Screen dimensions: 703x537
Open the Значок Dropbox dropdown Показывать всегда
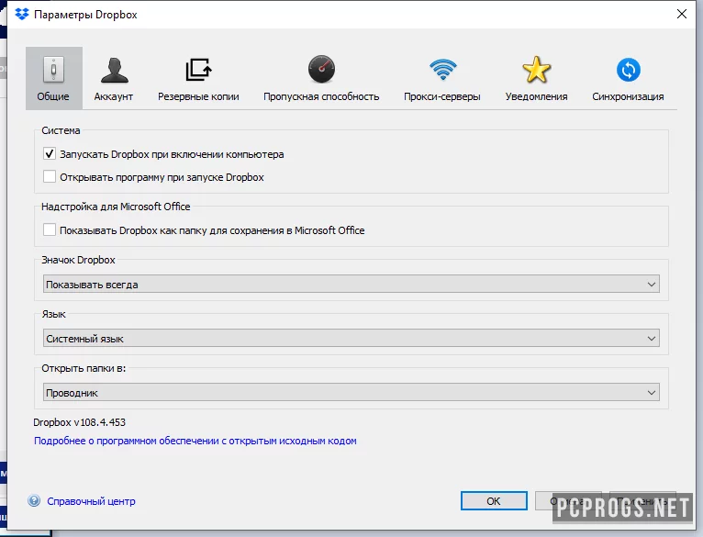(351, 284)
